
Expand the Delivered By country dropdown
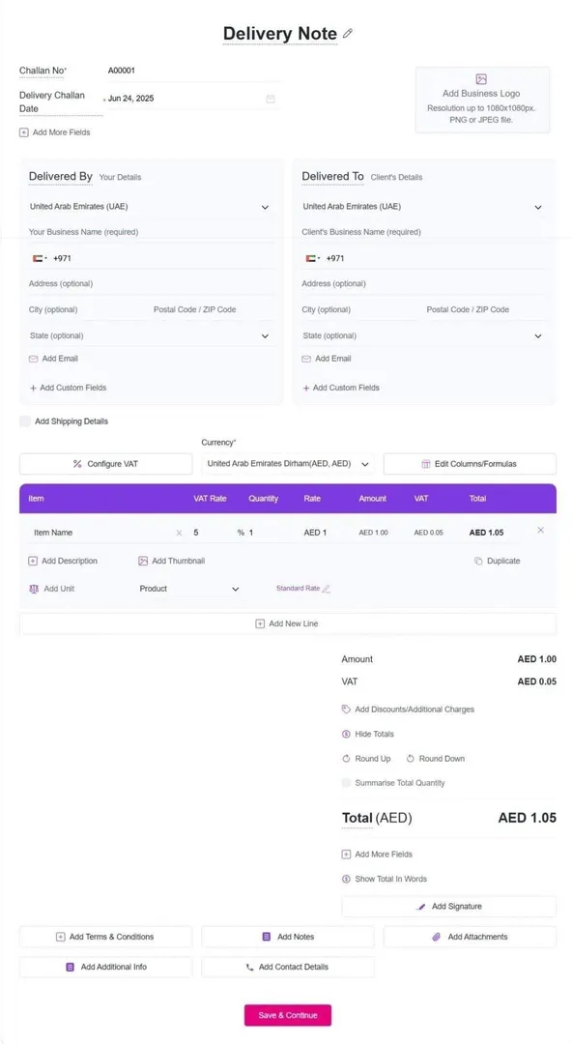(x=150, y=207)
